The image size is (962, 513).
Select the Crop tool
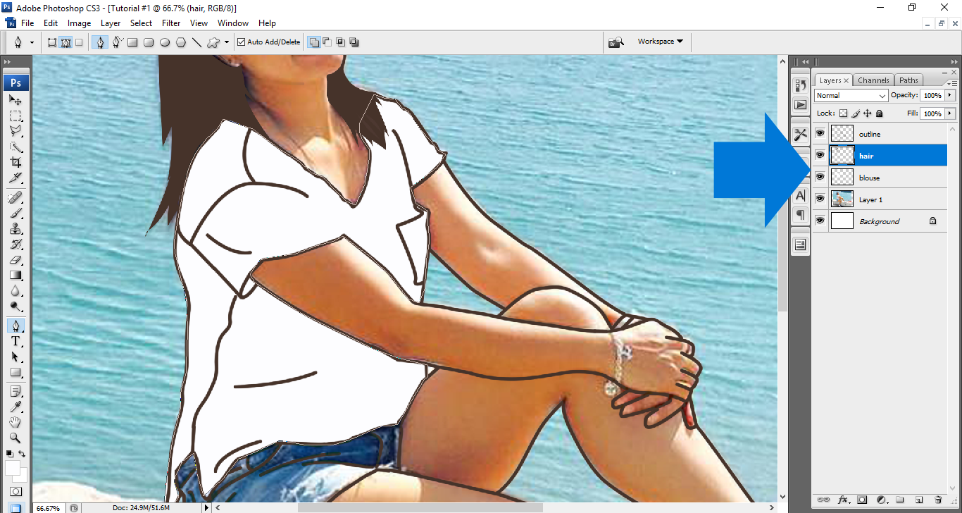(15, 162)
